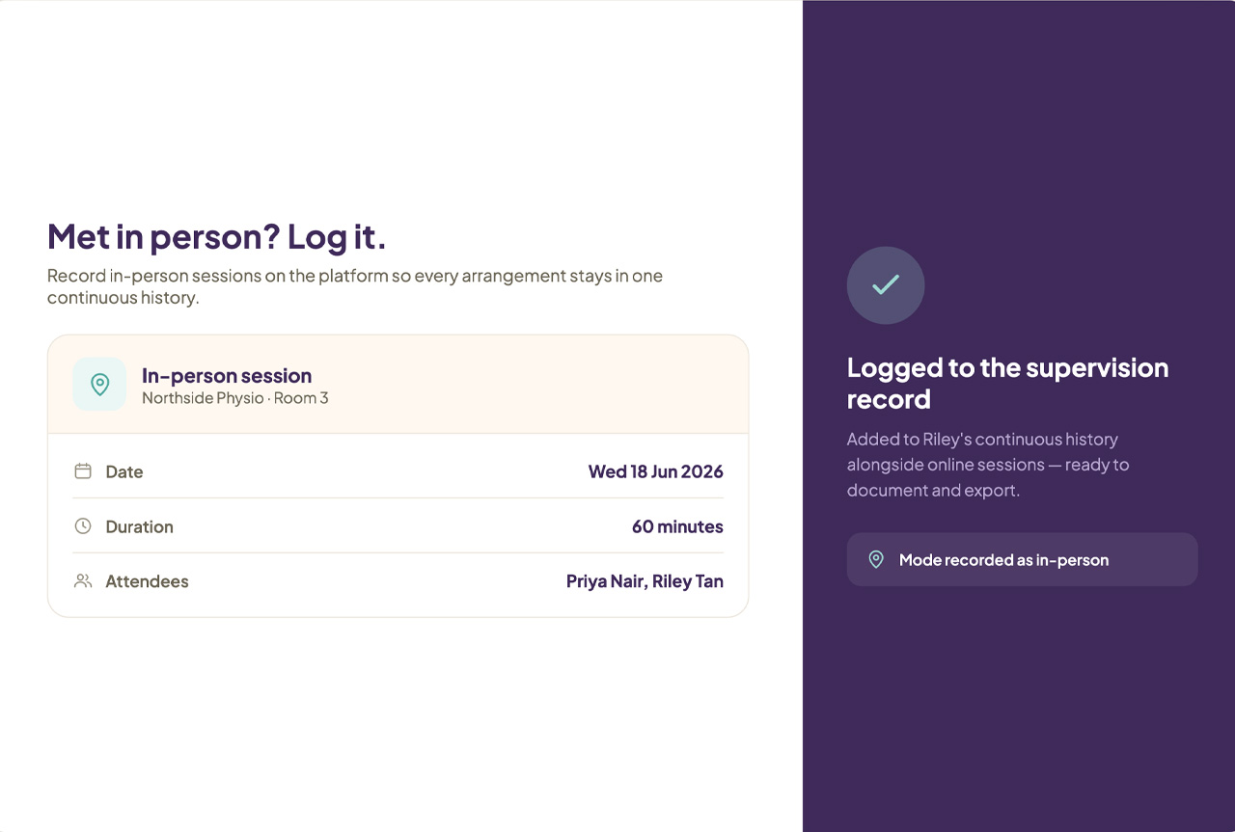Click the In-person session title
Screen dimensions: 1235x832
click(x=227, y=375)
